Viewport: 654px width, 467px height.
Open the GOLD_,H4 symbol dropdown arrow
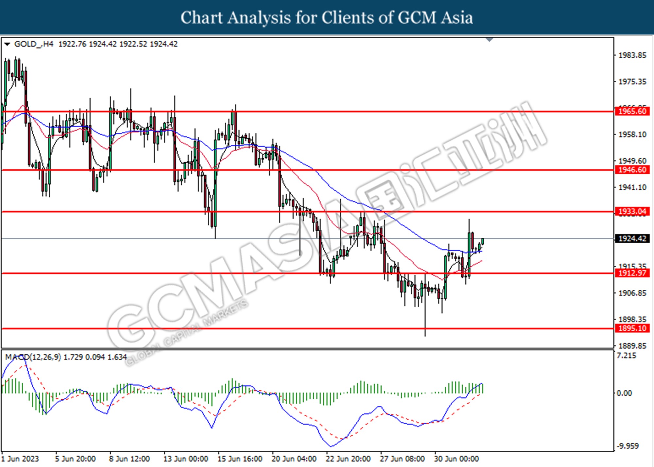click(x=7, y=44)
